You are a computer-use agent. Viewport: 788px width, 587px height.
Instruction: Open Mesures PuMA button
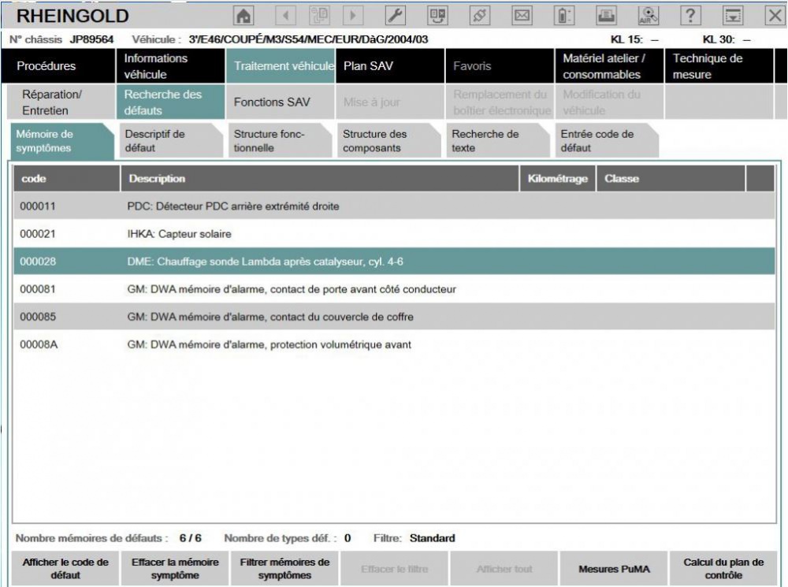614,568
